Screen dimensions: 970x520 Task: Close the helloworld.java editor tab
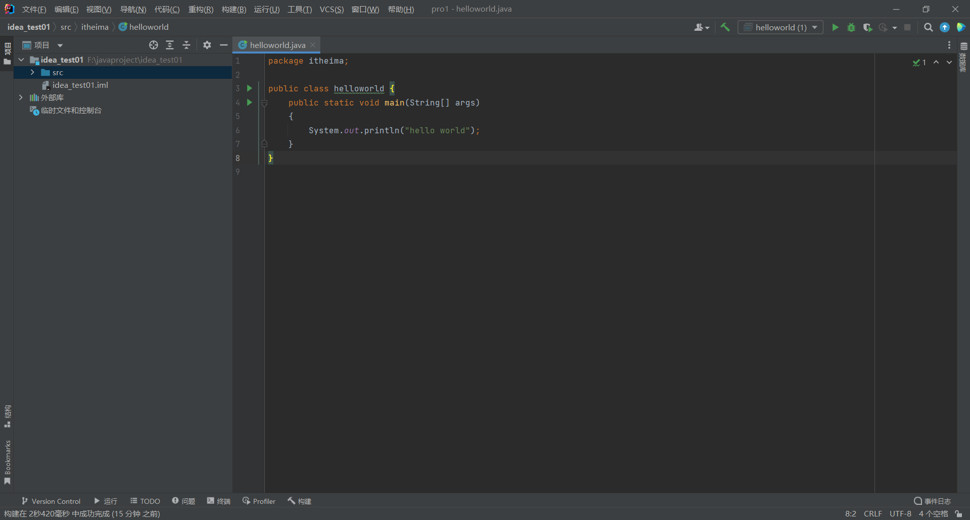313,45
